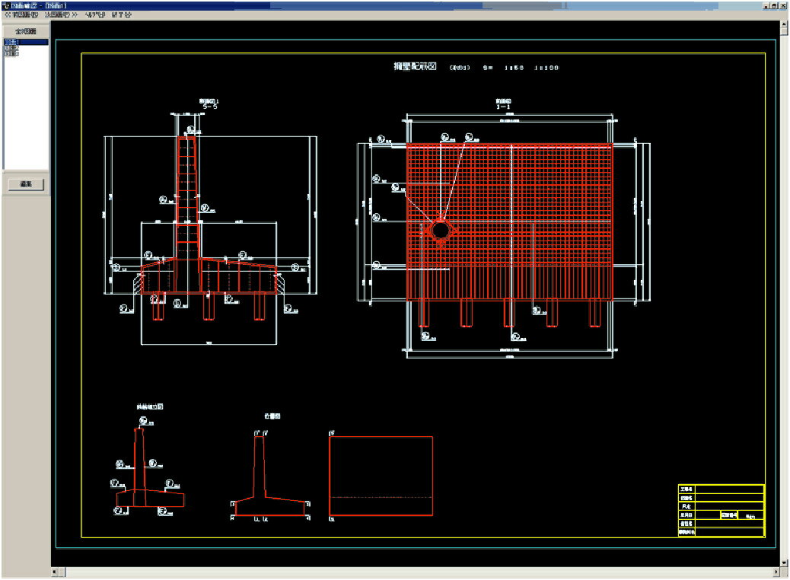Click the drawing title text at sheet top
Screen dimensions: 790x580
[415, 67]
